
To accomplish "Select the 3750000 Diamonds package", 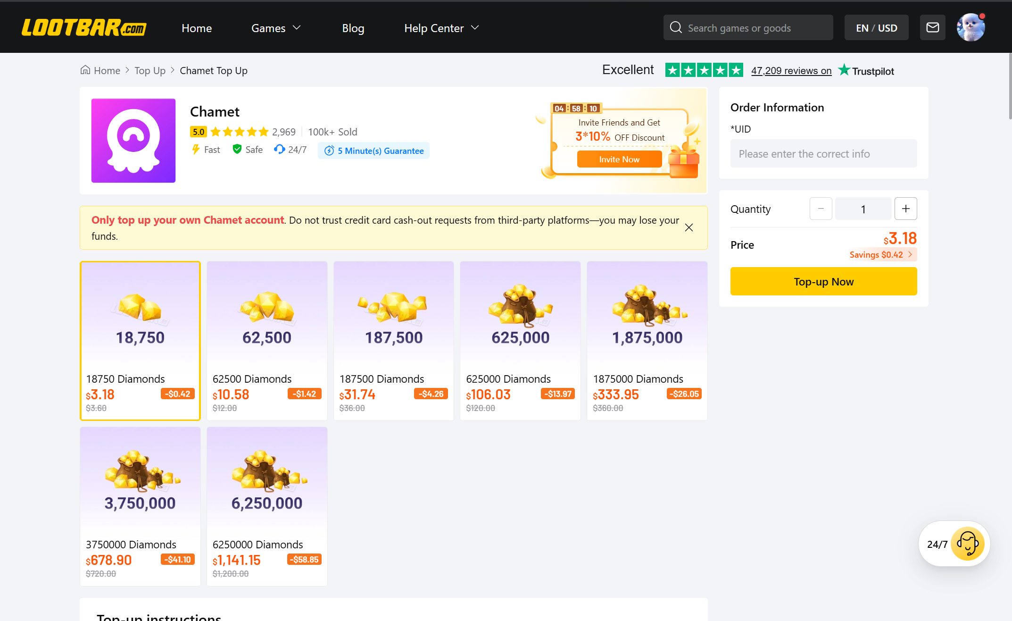I will 140,506.
